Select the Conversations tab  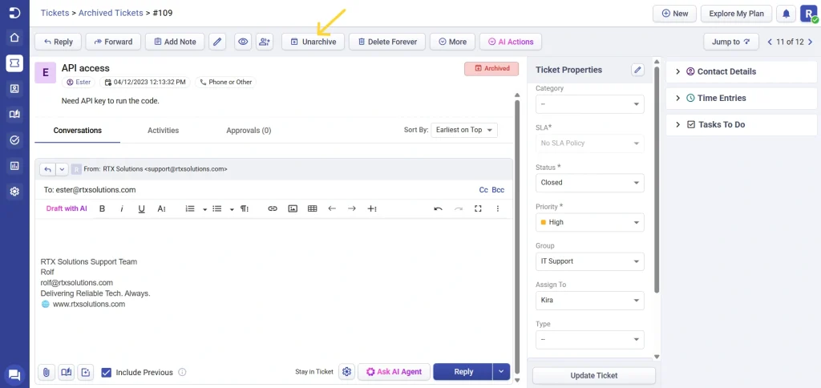click(78, 131)
